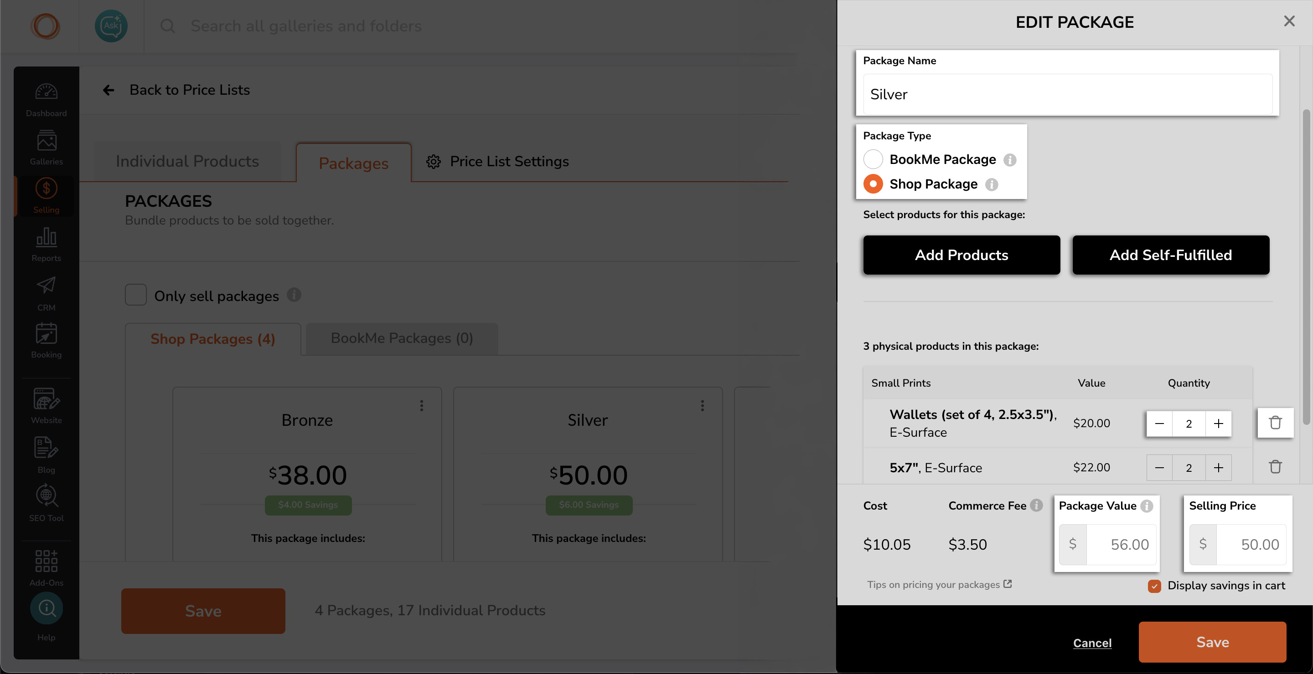The height and width of the screenshot is (674, 1313).
Task: Increase Wallets quantity with plus button
Action: [x=1218, y=424]
